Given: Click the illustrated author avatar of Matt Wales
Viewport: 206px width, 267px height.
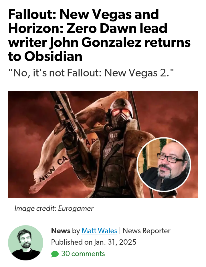Looking at the screenshot, I should pyautogui.click(x=25, y=243).
